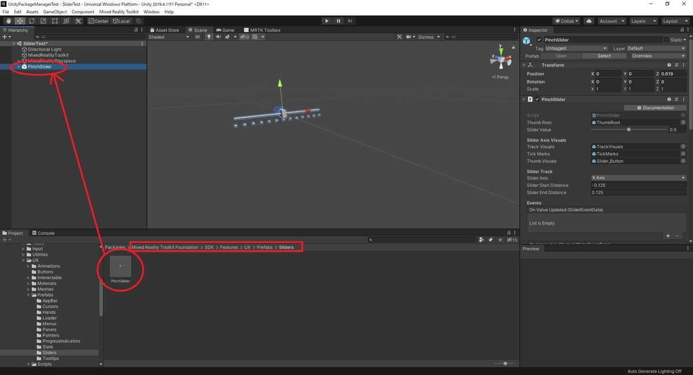Select the Rotate tool
Viewport: 693px width, 375px height.
pos(31,21)
